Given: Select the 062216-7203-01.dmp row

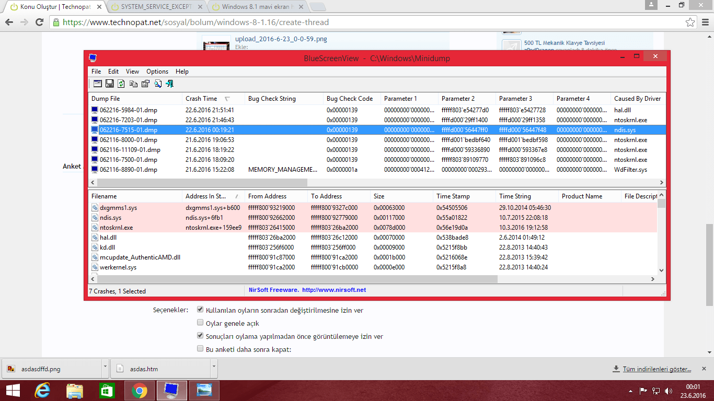Looking at the screenshot, I should pyautogui.click(x=377, y=120).
